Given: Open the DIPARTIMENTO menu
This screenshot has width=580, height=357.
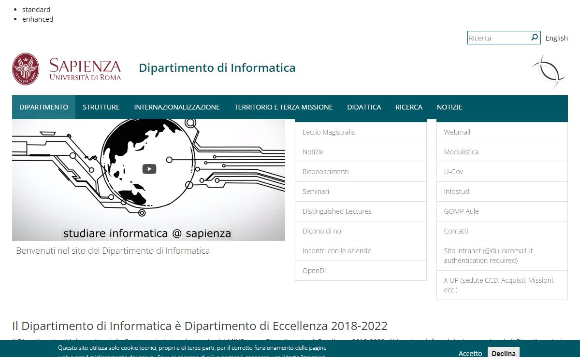Looking at the screenshot, I should [44, 107].
